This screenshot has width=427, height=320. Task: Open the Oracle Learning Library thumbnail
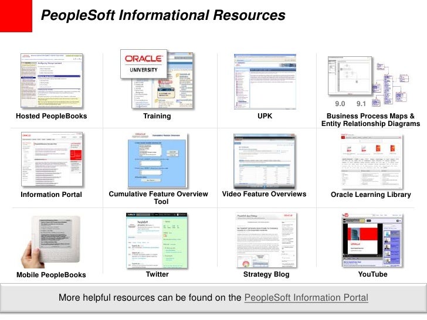371,161
